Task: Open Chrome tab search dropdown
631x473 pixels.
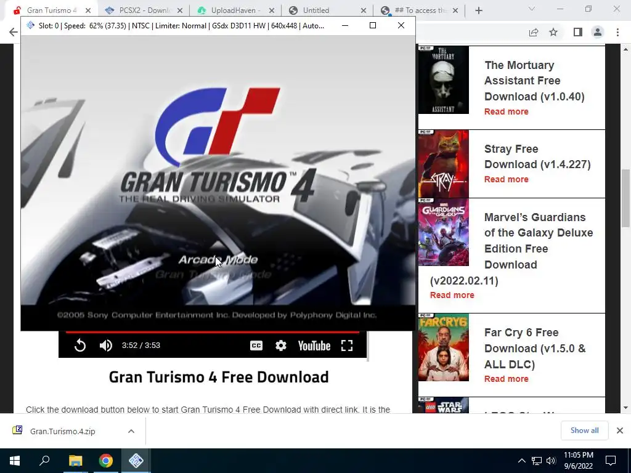Action: [x=532, y=9]
